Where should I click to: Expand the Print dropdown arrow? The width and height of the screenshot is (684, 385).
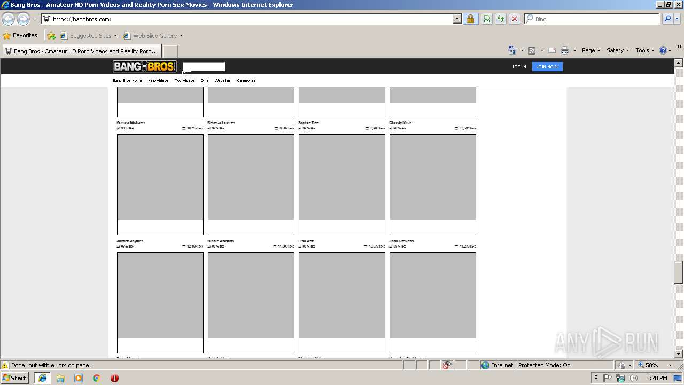pos(574,50)
